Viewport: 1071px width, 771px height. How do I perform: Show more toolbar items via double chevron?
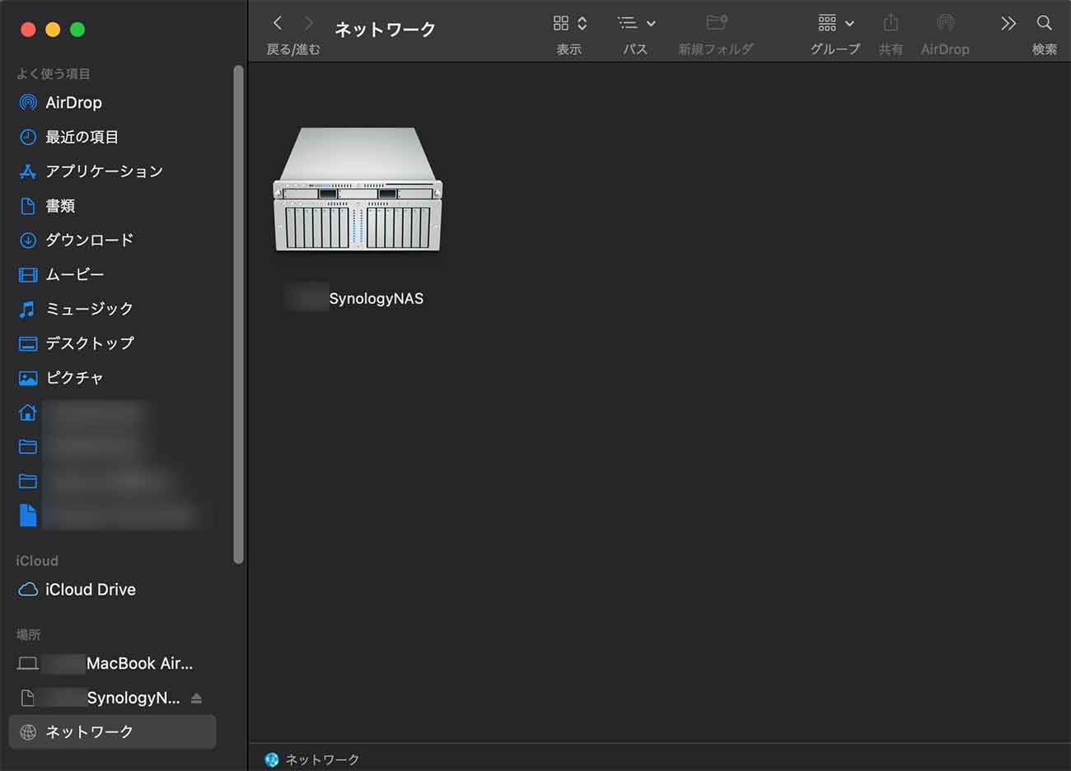[x=1008, y=23]
